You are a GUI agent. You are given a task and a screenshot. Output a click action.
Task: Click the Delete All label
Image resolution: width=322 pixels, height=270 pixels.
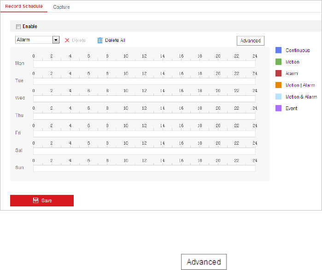click(115, 40)
